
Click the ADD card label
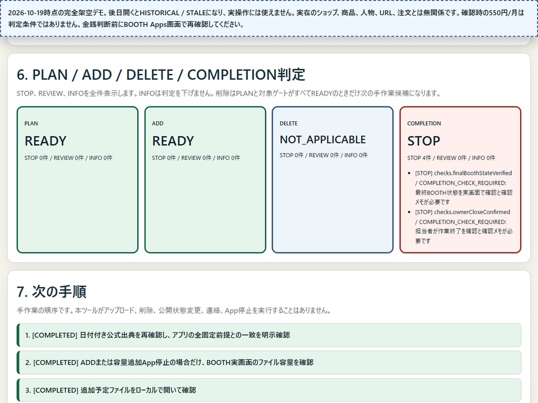(158, 123)
